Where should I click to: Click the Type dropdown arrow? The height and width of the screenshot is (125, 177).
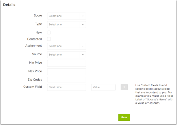point(83,25)
